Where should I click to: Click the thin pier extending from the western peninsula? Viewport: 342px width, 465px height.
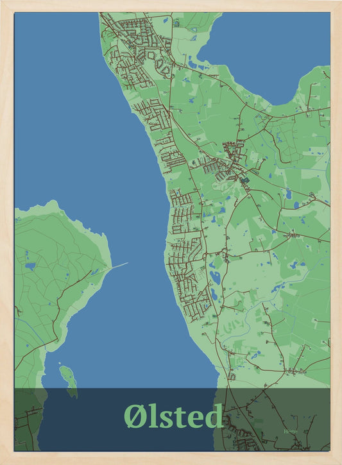point(119,265)
